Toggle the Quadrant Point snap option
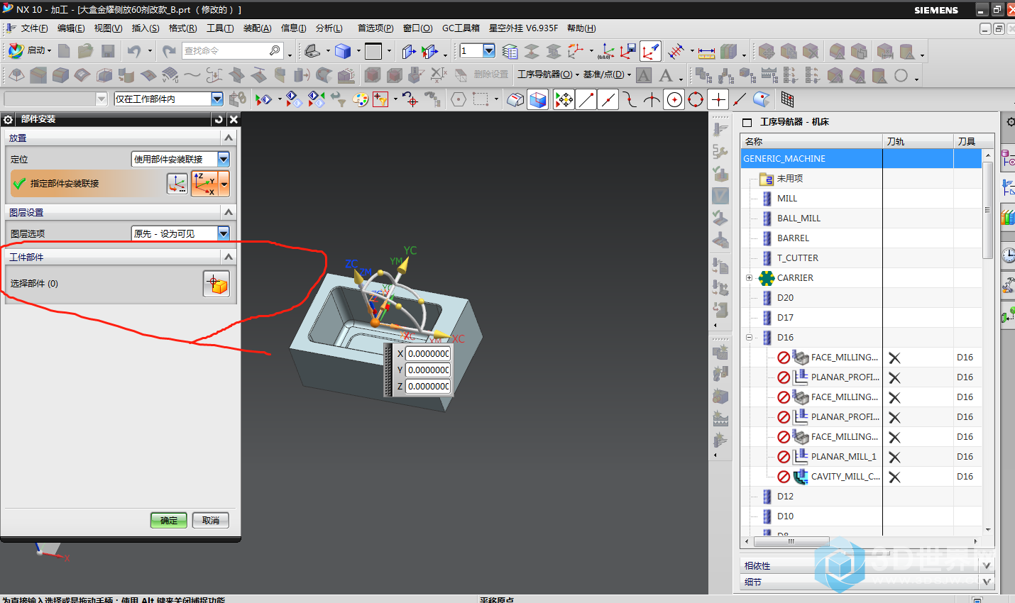Image resolution: width=1015 pixels, height=603 pixels. (x=696, y=99)
